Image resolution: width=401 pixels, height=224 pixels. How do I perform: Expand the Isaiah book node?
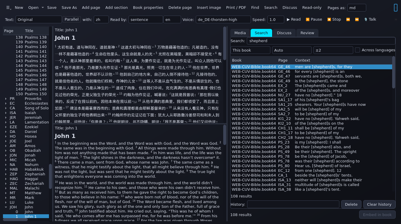coord(6,113)
